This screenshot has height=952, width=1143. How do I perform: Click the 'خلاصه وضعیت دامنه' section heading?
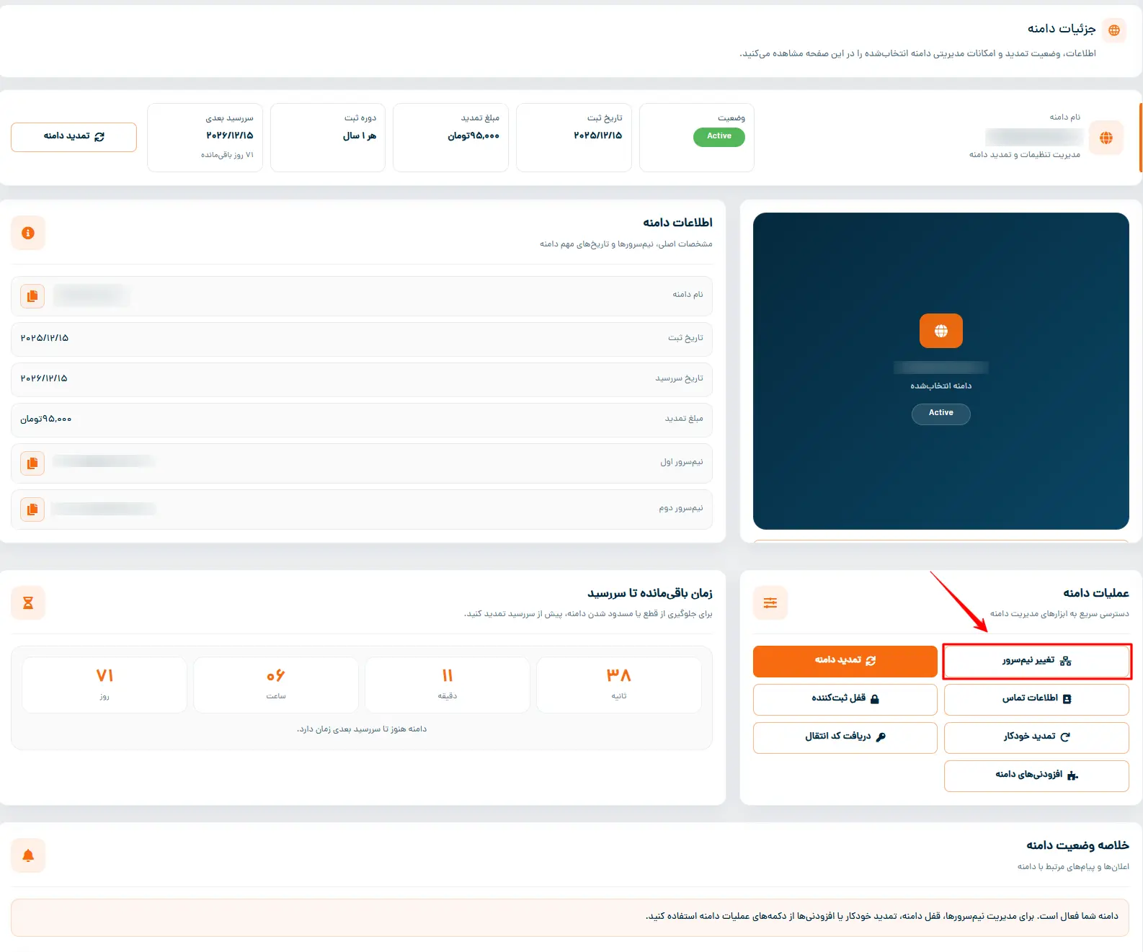pyautogui.click(x=1078, y=845)
